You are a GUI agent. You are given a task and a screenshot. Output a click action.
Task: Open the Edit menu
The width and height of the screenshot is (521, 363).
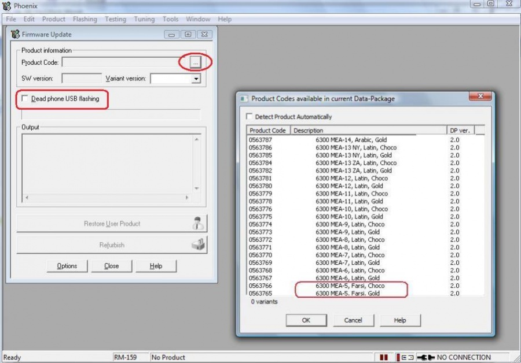click(x=29, y=19)
